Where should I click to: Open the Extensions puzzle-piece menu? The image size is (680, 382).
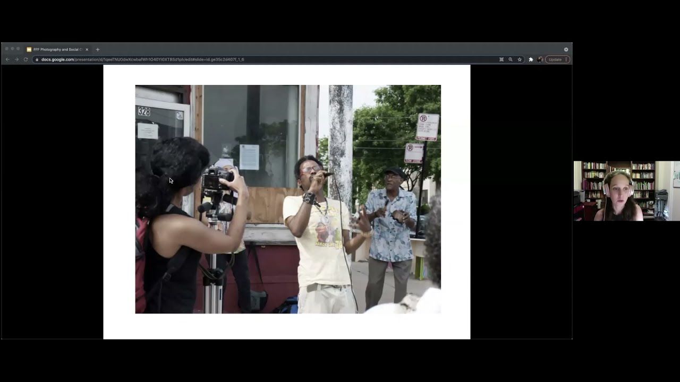[x=531, y=59]
